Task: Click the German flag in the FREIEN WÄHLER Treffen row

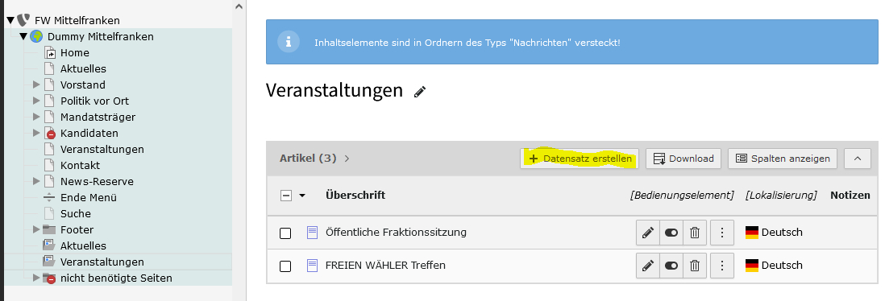Action: coord(752,265)
